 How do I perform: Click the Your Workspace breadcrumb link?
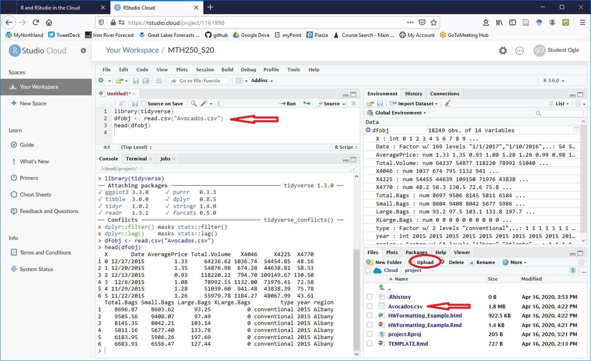pyautogui.click(x=132, y=50)
